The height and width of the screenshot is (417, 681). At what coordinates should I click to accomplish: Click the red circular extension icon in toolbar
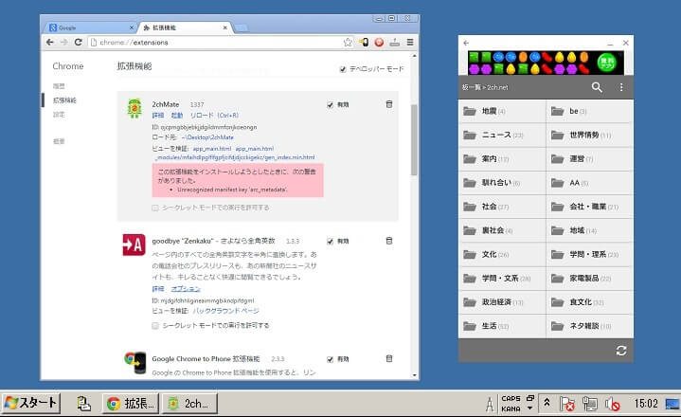click(x=379, y=42)
